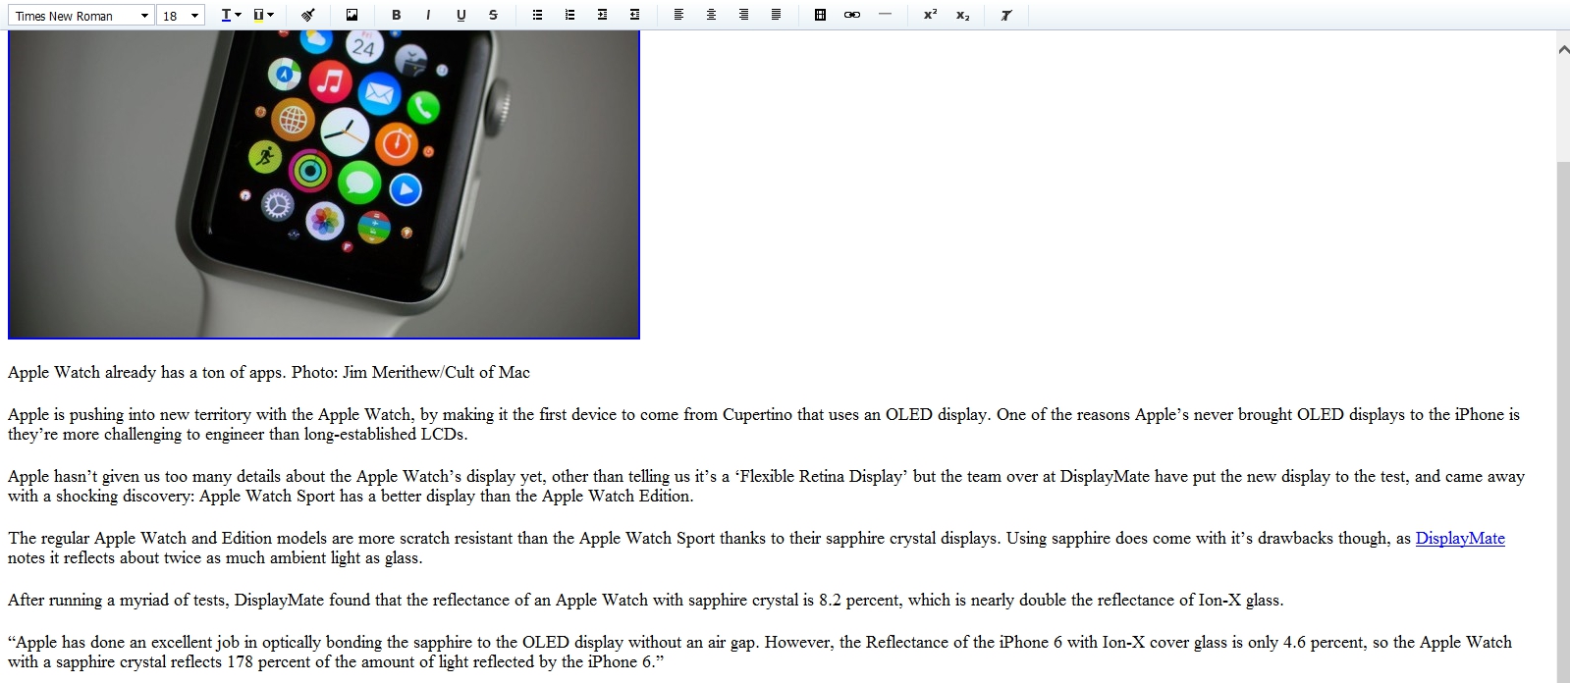Viewport: 1570px width, 683px height.
Task: Insert a table
Action: [820, 15]
